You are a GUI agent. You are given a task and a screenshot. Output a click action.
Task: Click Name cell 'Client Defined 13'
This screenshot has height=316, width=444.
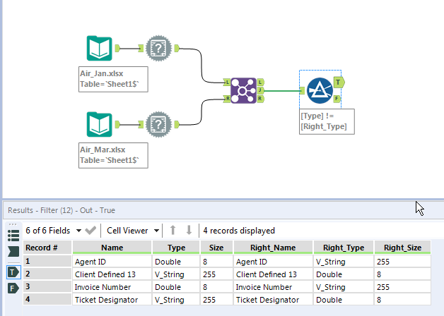[112, 274]
